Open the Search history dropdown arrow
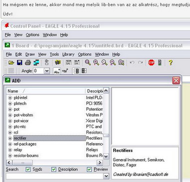 (x=106, y=176)
